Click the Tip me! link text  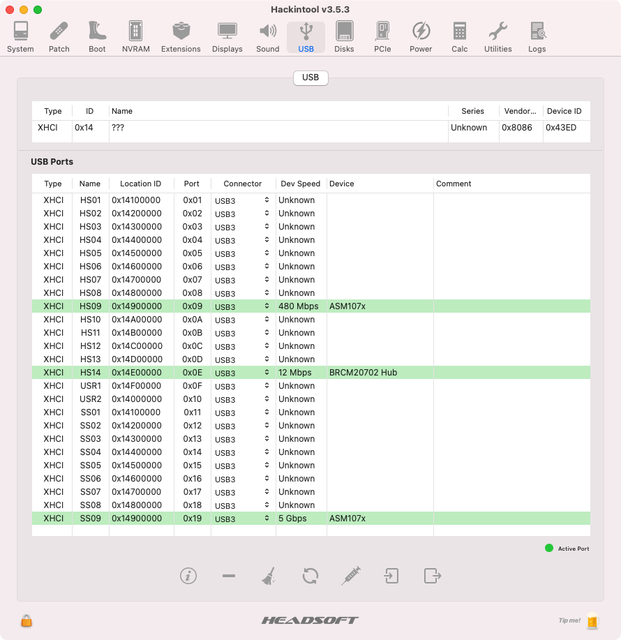(x=569, y=620)
